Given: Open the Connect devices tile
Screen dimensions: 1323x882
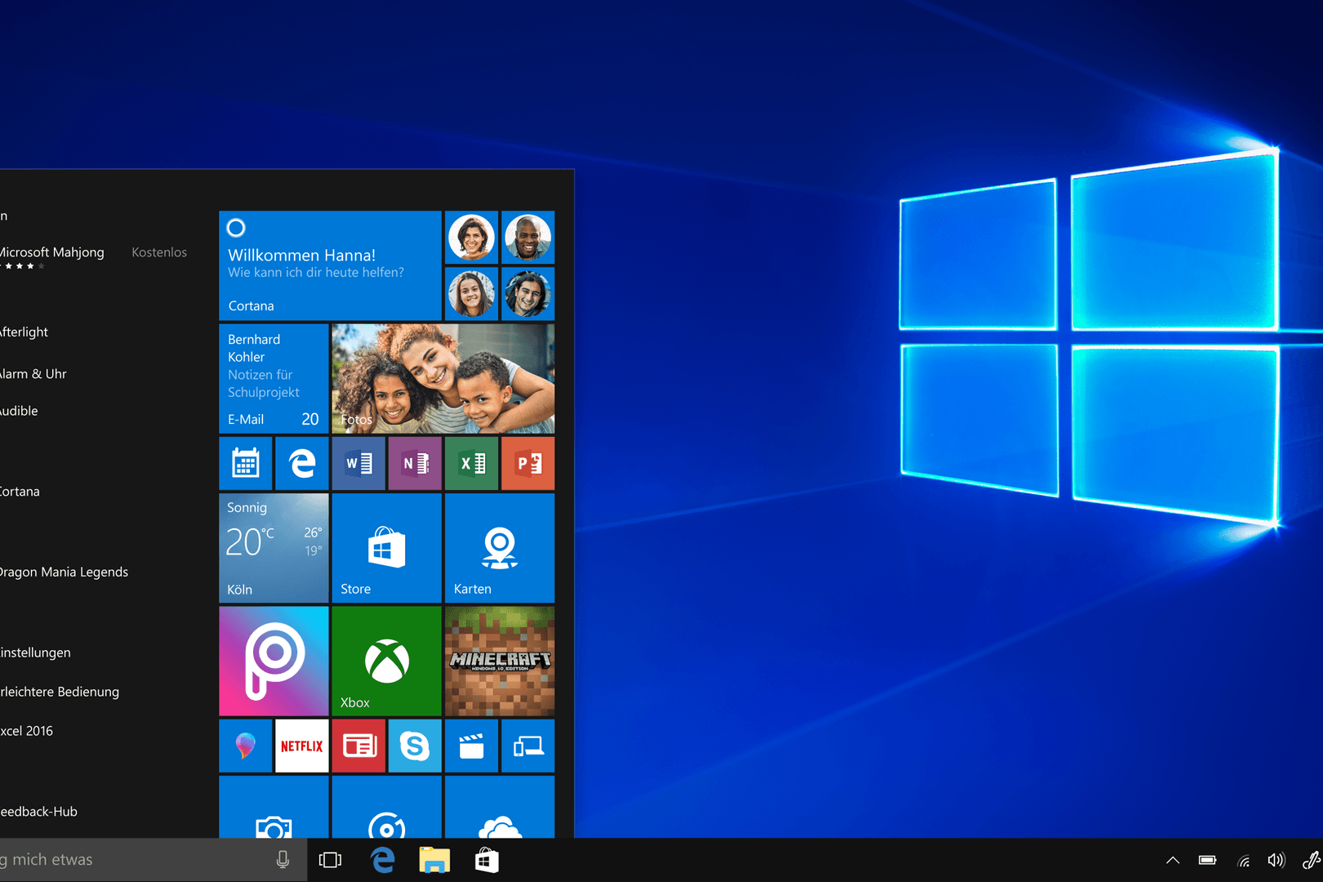Looking at the screenshot, I should tap(528, 746).
